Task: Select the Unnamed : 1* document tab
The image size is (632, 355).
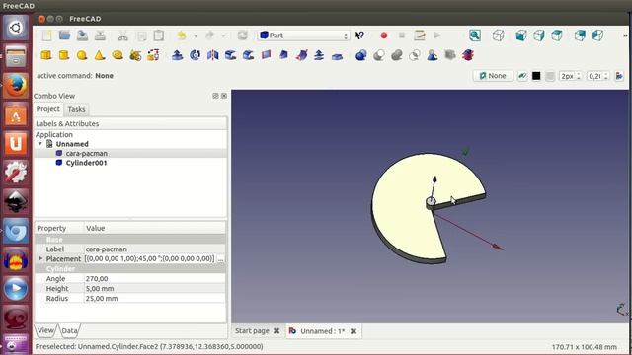Action: [323, 331]
